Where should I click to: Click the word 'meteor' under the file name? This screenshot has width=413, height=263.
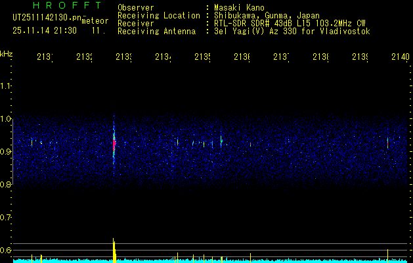click(95, 21)
